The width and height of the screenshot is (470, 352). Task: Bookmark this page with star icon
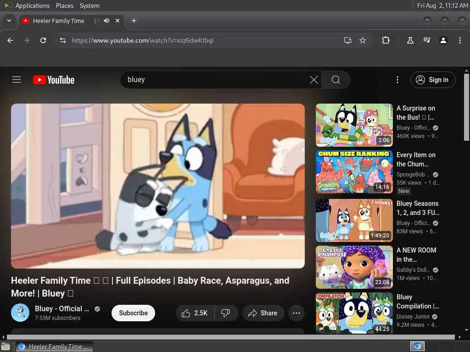click(x=363, y=40)
